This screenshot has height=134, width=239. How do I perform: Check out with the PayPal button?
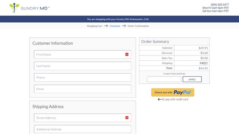coord(173,92)
